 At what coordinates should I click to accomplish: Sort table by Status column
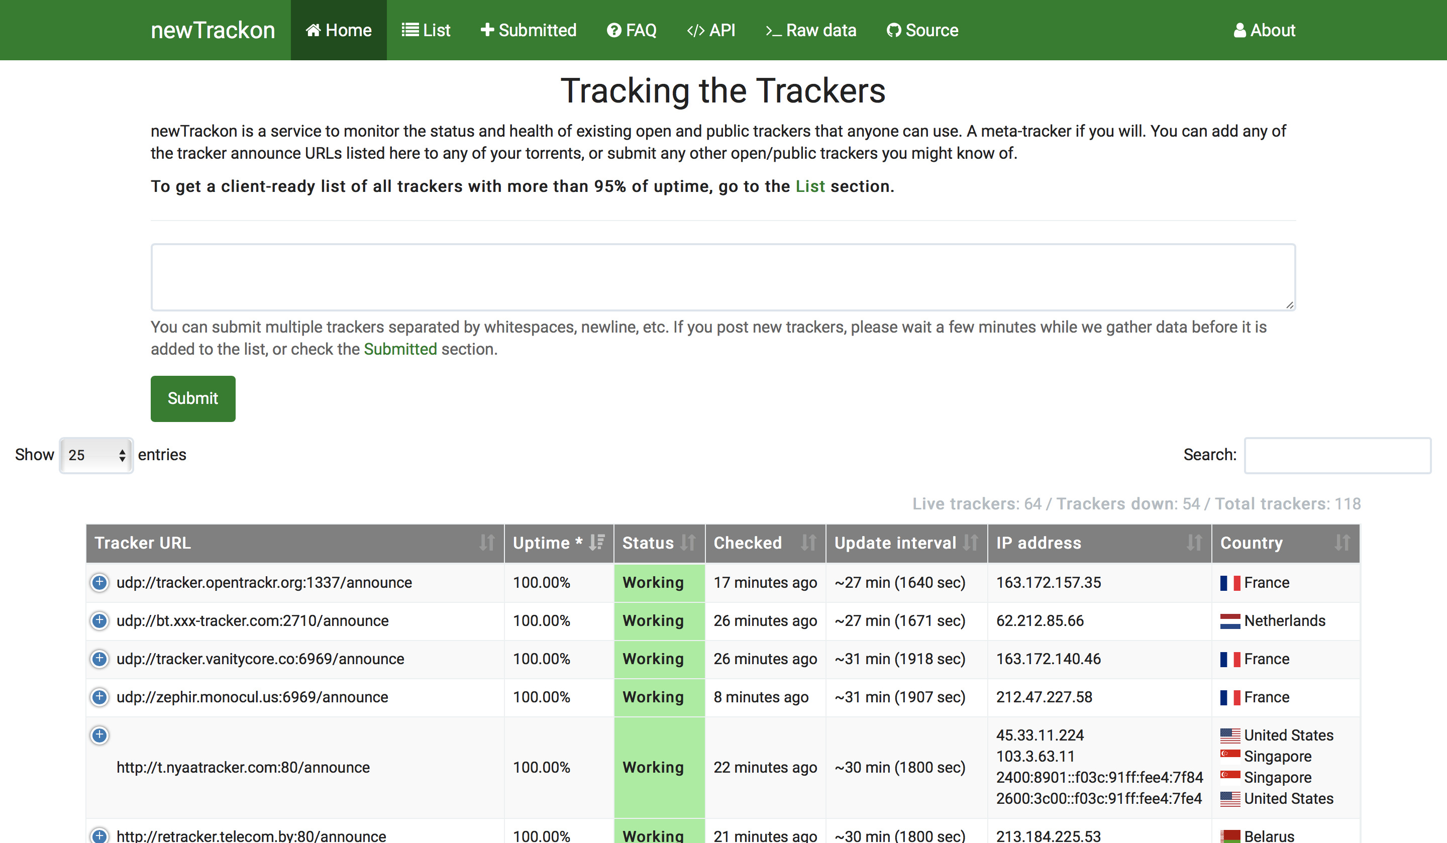click(659, 543)
